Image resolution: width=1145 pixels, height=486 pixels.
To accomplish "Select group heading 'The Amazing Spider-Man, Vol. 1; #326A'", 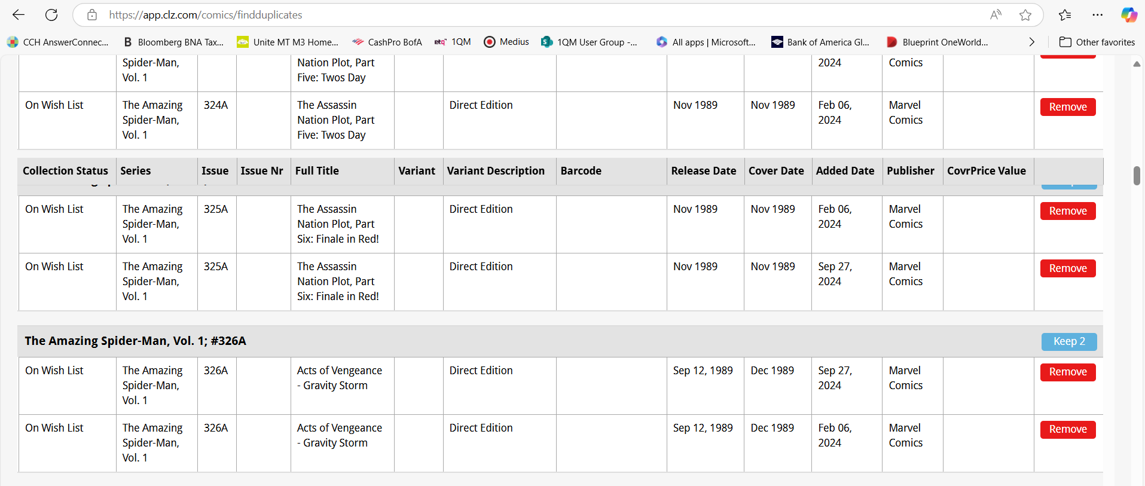I will 135,341.
